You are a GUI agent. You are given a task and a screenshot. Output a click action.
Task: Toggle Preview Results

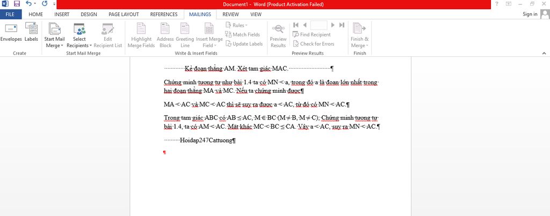[x=278, y=35]
